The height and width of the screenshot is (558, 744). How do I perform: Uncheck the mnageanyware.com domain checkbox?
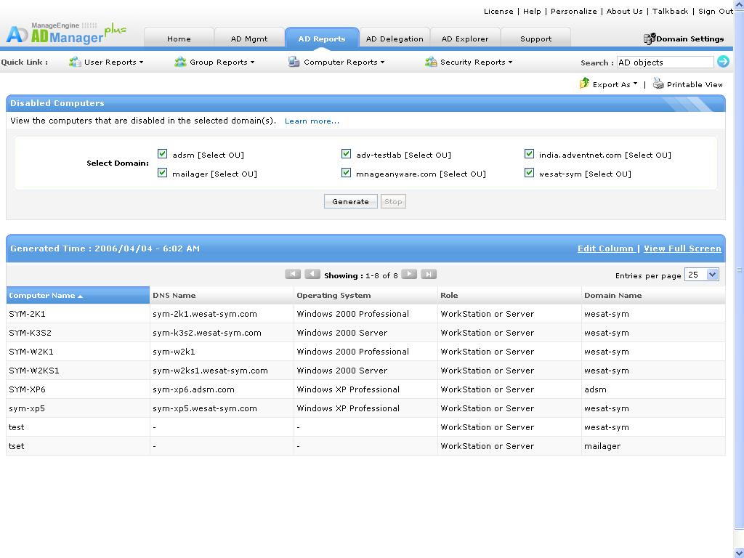pyautogui.click(x=346, y=173)
